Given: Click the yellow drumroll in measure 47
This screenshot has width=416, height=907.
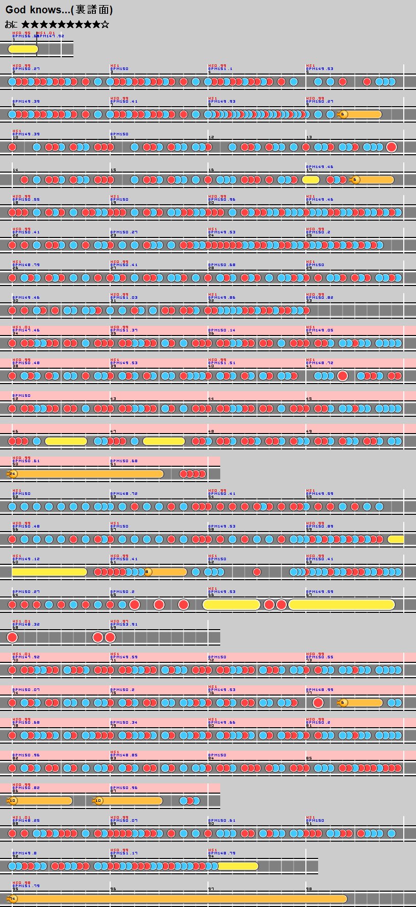Looking at the screenshot, I should pos(164,441).
